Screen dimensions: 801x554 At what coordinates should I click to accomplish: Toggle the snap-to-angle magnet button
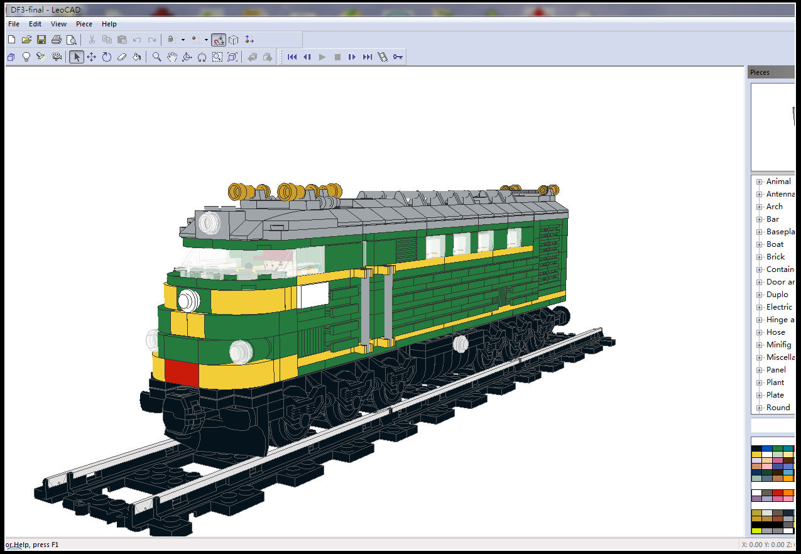219,40
